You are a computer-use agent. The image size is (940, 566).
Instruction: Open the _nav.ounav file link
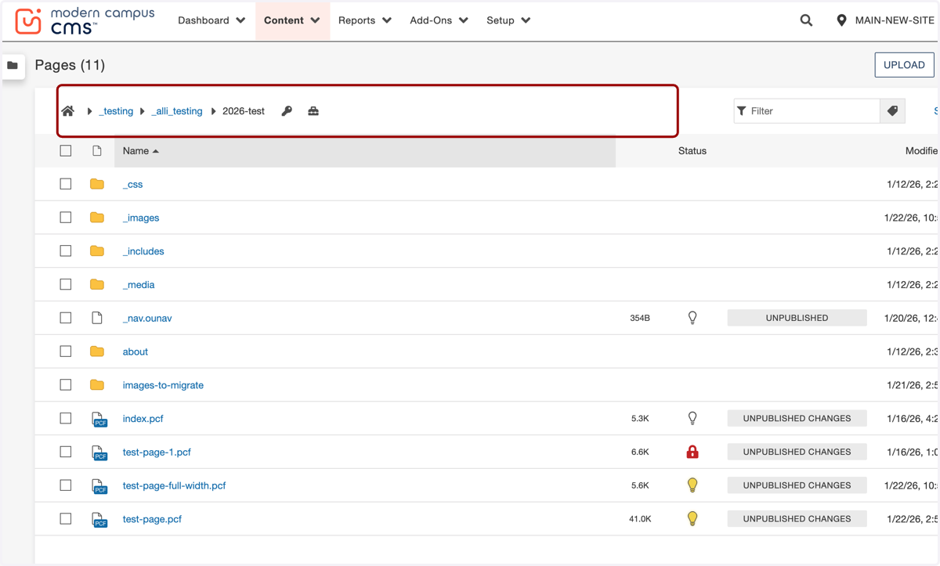pos(147,319)
